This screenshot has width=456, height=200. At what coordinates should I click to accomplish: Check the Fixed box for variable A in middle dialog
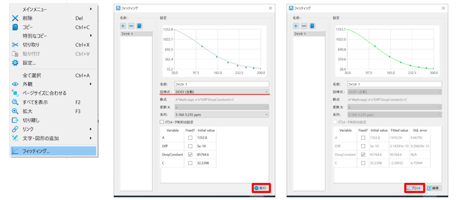190,137
